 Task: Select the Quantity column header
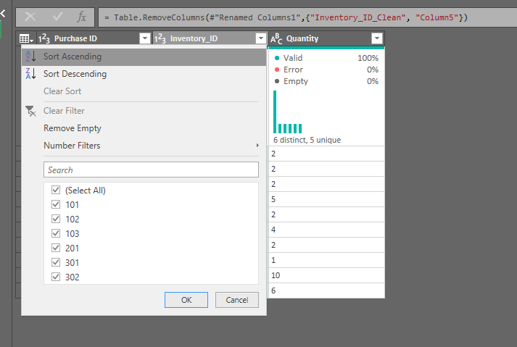[x=326, y=38]
